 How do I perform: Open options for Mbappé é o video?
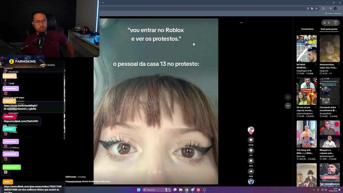point(338,150)
